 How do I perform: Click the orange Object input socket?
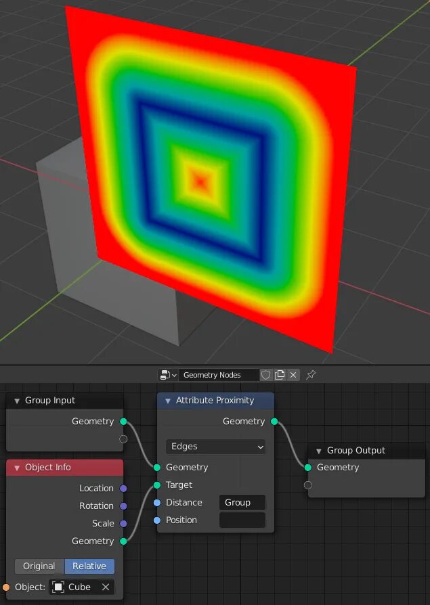tap(6, 587)
